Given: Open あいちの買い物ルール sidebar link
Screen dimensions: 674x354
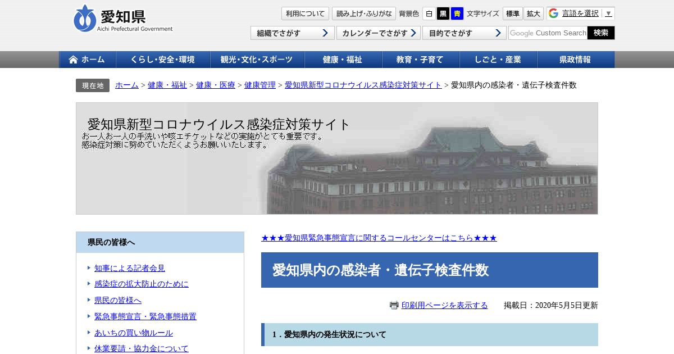Looking at the screenshot, I should point(134,333).
